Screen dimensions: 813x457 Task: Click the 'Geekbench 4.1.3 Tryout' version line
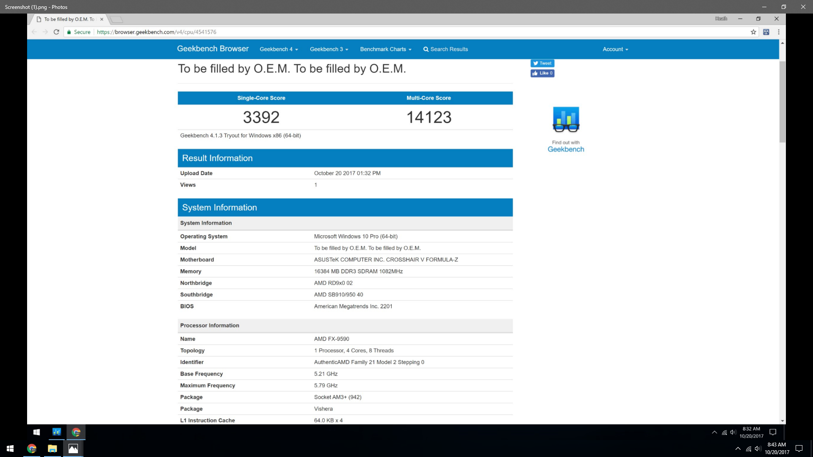pyautogui.click(x=241, y=135)
